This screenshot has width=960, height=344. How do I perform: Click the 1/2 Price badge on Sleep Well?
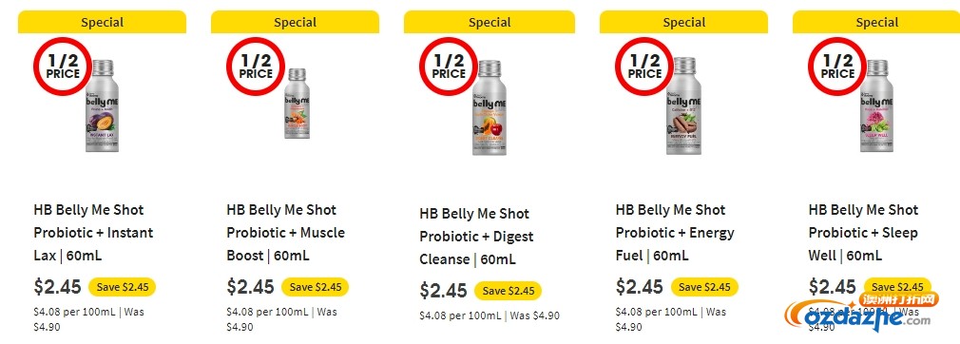(837, 67)
